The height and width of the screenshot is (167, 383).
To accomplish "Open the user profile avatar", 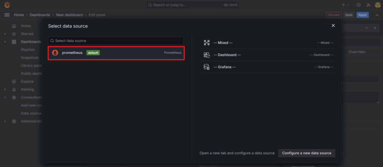I will tap(378, 5).
